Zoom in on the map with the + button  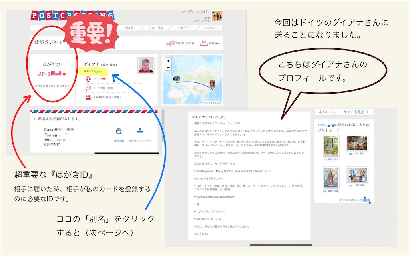(x=168, y=60)
